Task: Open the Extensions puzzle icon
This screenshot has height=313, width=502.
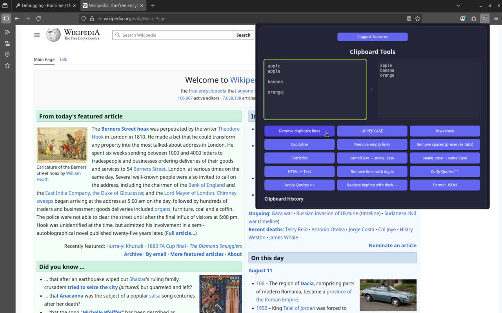Action: (474, 18)
